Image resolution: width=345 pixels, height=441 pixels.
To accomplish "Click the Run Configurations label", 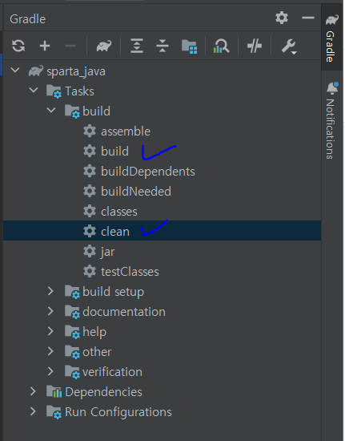I will click(x=118, y=412).
